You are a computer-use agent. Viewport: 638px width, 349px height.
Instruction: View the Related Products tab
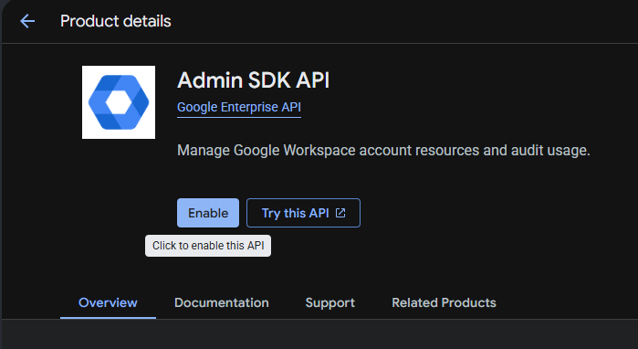(x=444, y=303)
